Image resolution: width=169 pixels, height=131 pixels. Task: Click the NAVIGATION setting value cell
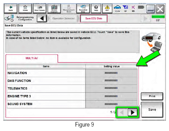tap(111, 73)
